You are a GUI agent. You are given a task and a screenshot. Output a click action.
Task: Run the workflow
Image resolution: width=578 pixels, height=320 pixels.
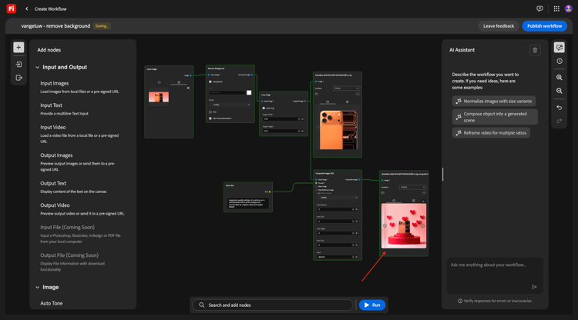372,305
